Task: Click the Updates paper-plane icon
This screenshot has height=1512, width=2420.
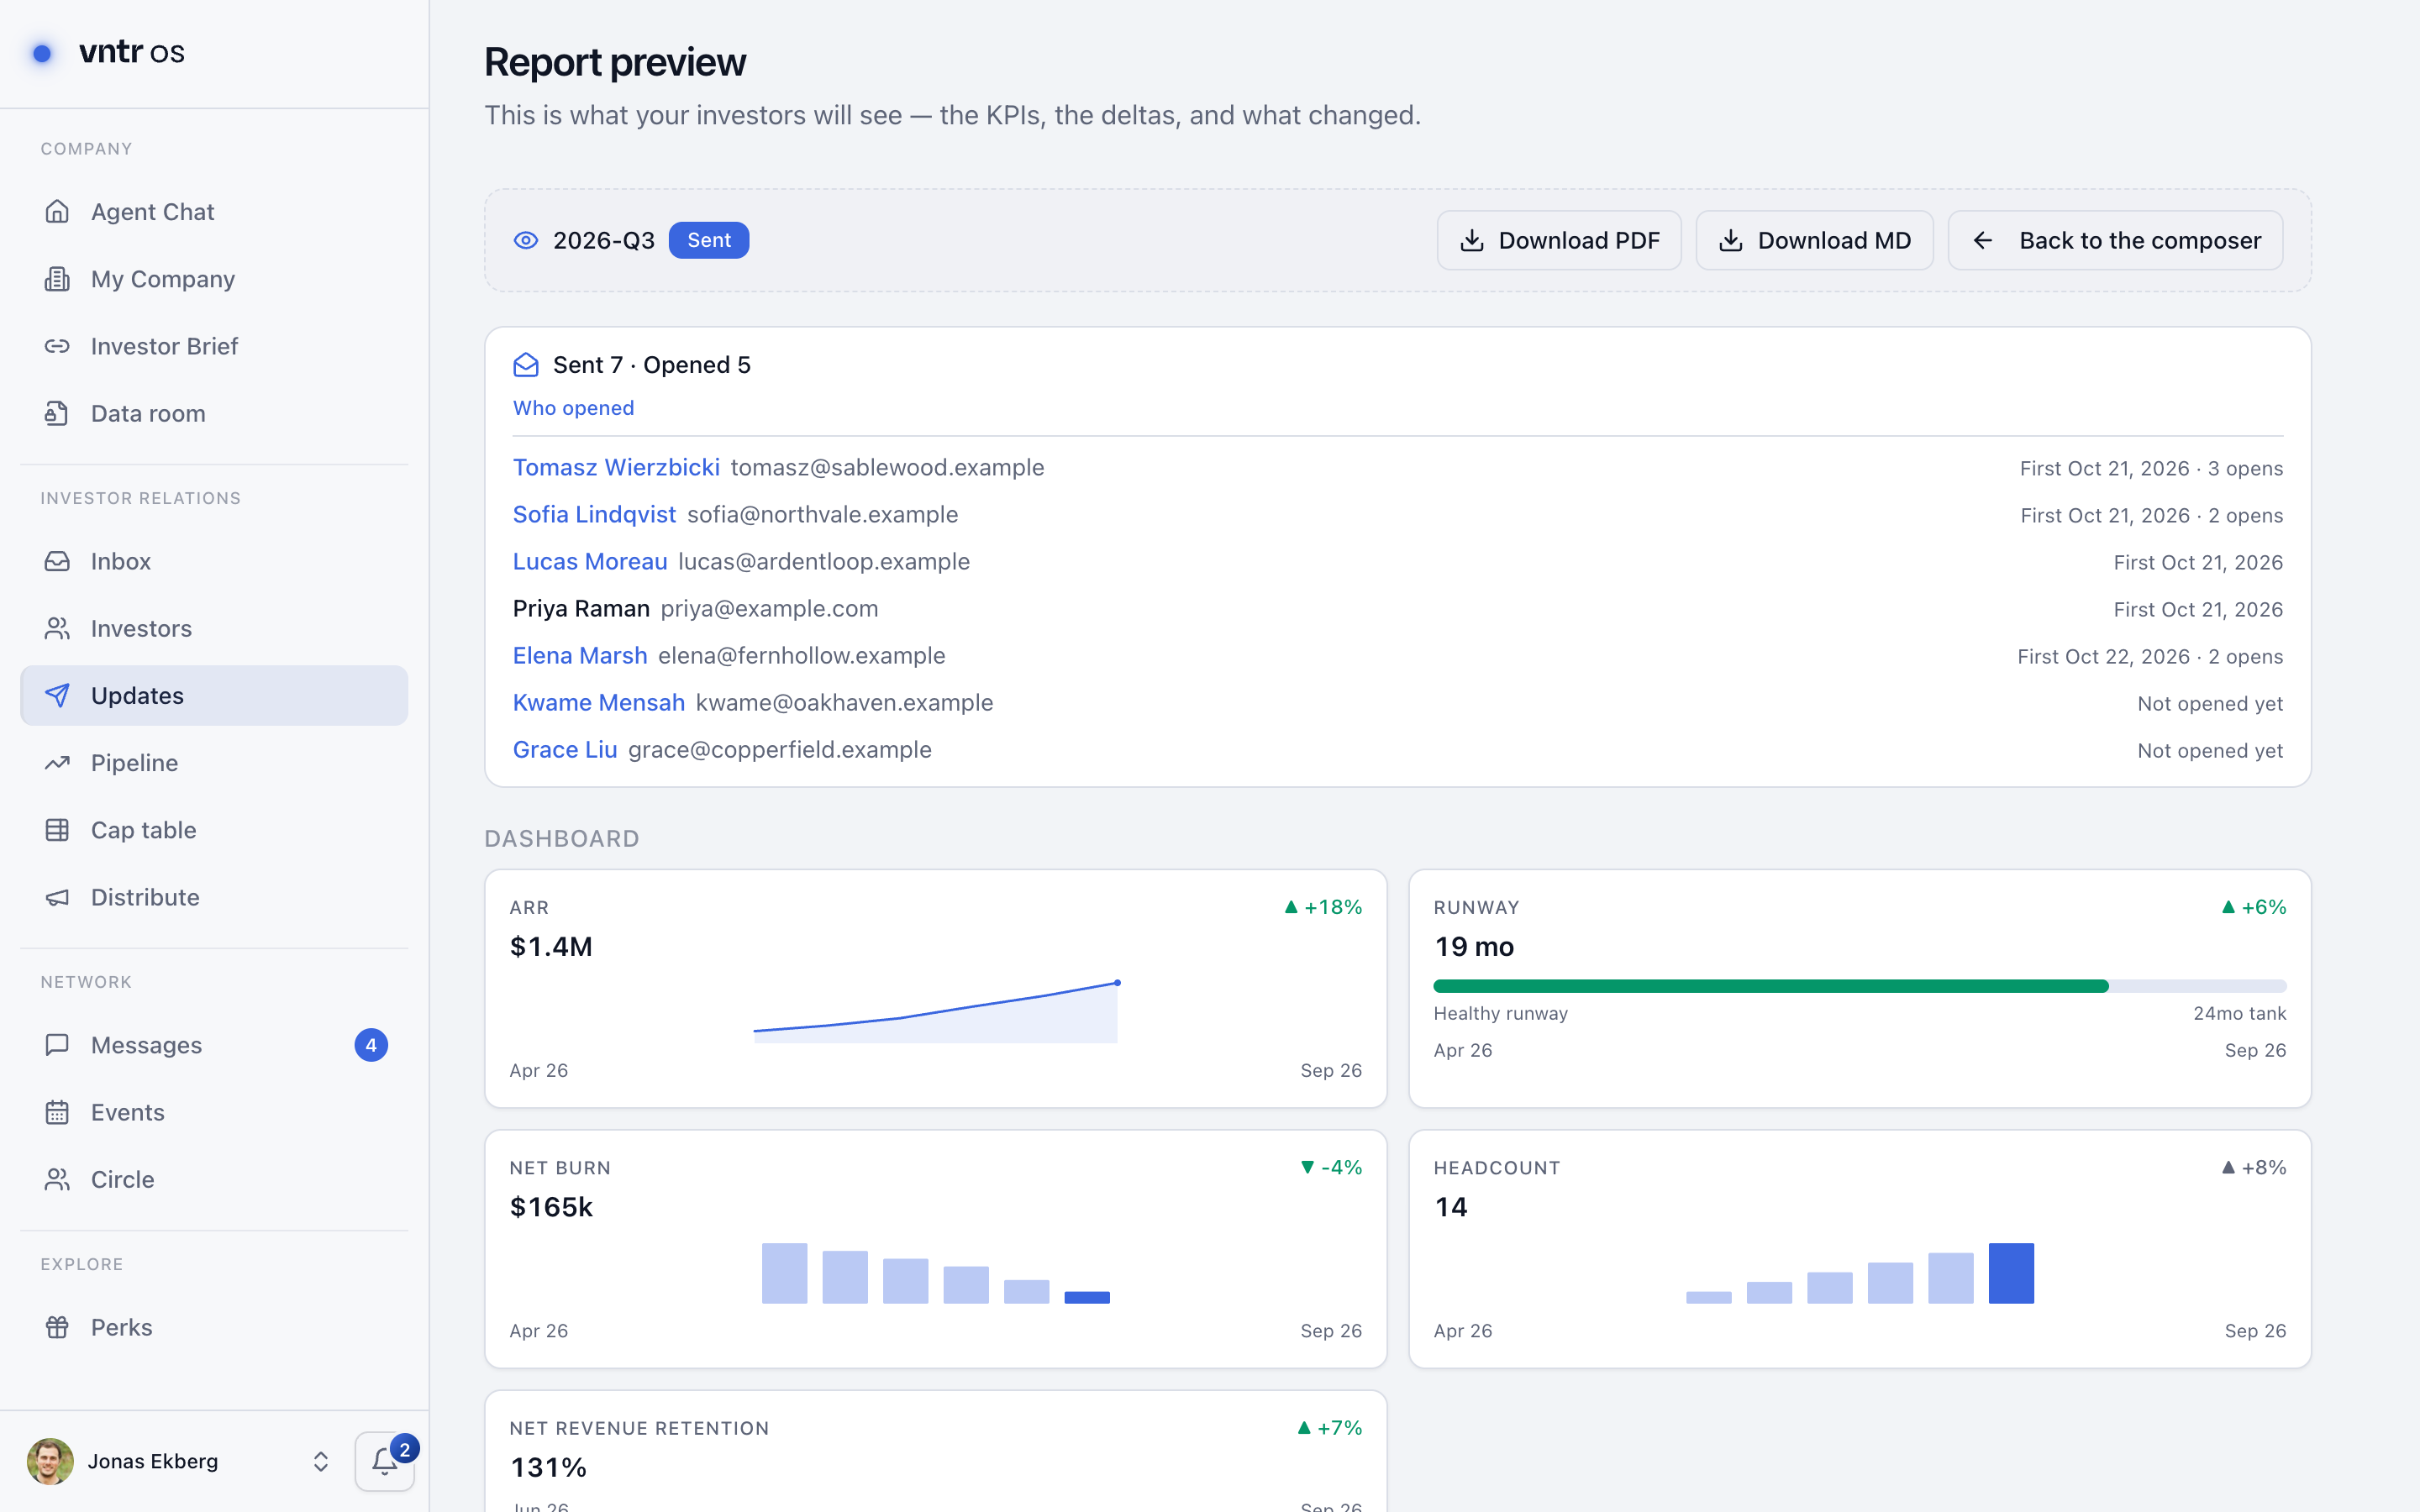Action: (x=57, y=695)
